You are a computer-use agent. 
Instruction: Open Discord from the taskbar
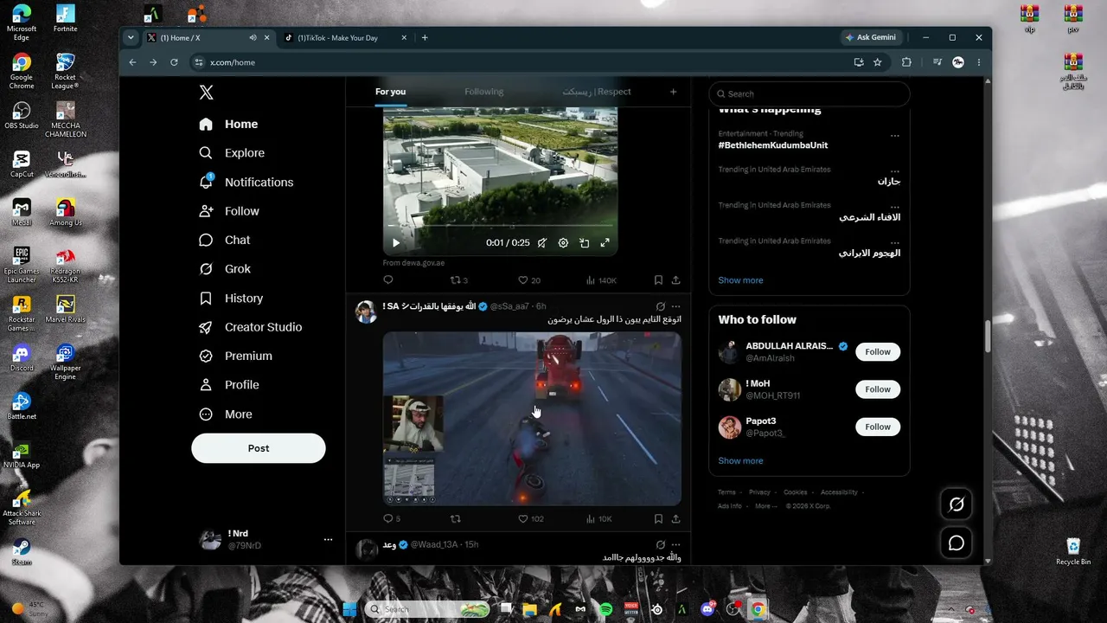[x=708, y=609]
